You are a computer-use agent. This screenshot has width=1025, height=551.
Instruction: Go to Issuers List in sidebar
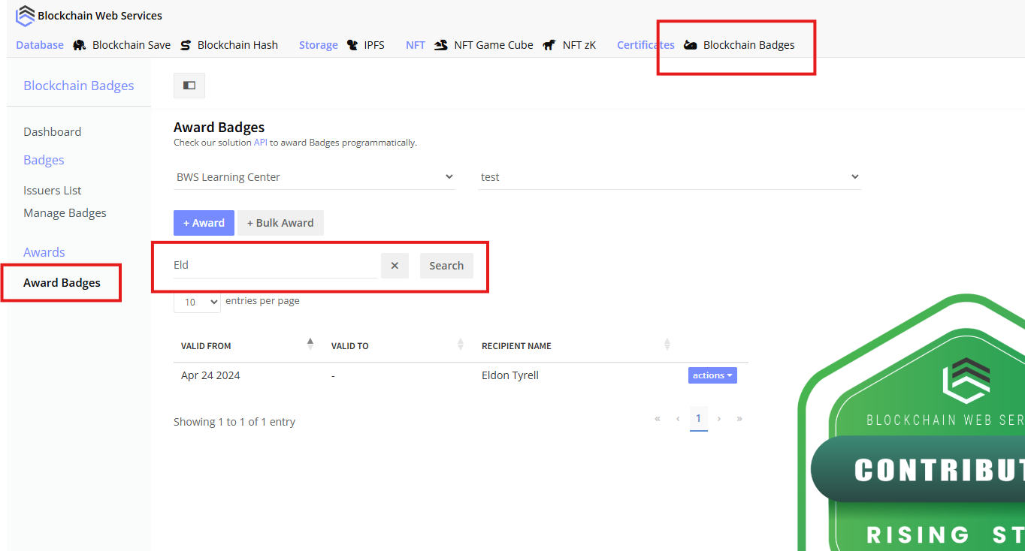(52, 191)
